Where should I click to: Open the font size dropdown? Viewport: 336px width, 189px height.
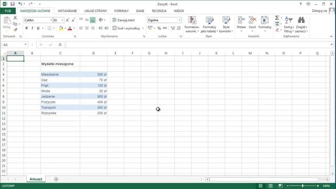(62, 20)
